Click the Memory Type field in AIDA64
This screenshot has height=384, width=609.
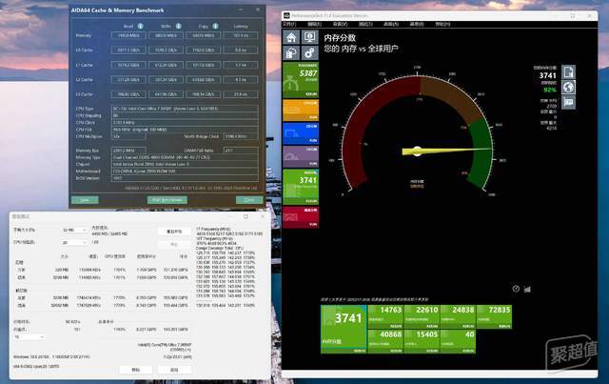point(185,157)
